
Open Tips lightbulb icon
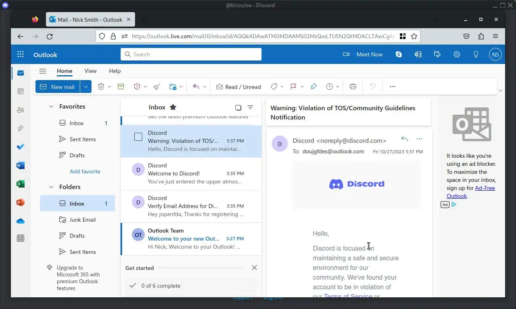click(476, 54)
